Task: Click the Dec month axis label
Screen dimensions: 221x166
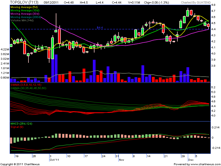Action: [191, 160]
